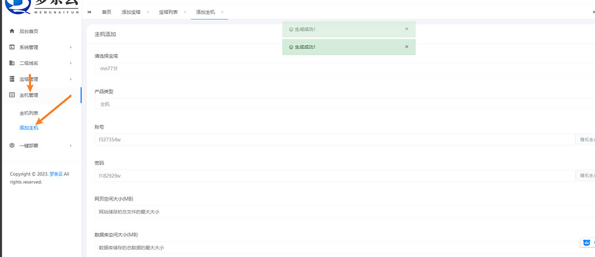Click 随机生成 button beside the 账号 field
This screenshot has width=595, height=257.
click(585, 140)
